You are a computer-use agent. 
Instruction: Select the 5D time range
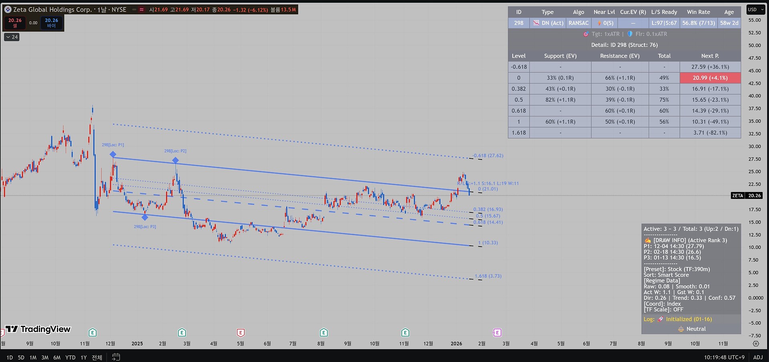(21, 357)
